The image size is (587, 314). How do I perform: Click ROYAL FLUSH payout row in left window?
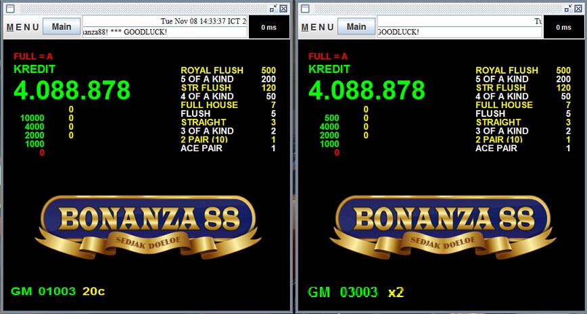click(227, 70)
